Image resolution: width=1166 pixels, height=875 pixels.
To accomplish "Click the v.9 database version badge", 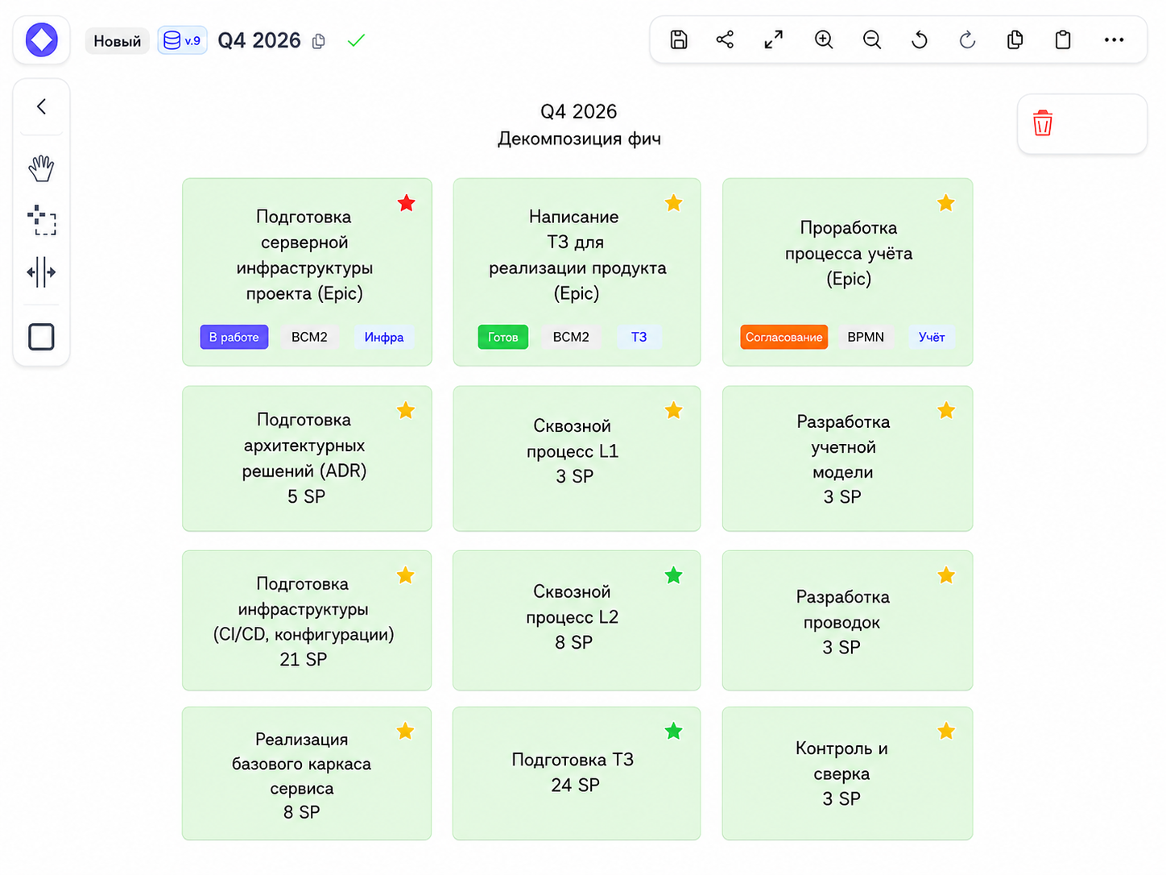I will 183,40.
